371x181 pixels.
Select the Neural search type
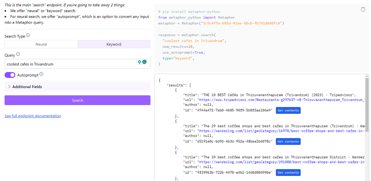(41, 44)
